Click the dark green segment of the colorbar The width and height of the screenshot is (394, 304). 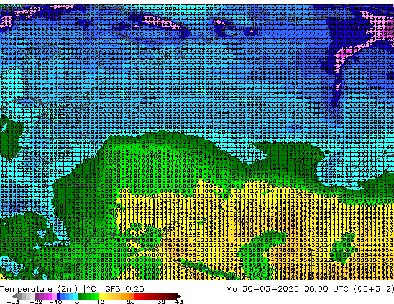click(x=80, y=296)
